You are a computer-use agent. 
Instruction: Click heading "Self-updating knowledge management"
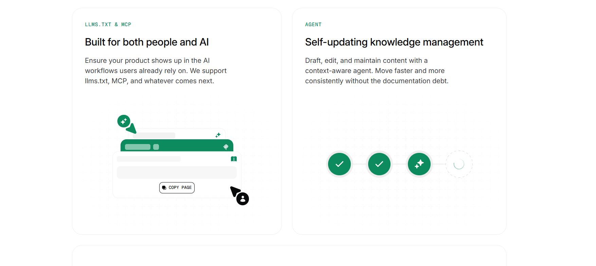394,42
